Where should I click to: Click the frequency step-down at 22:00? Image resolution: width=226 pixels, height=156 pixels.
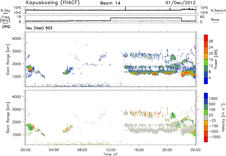pyautogui.click(x=181, y=19)
